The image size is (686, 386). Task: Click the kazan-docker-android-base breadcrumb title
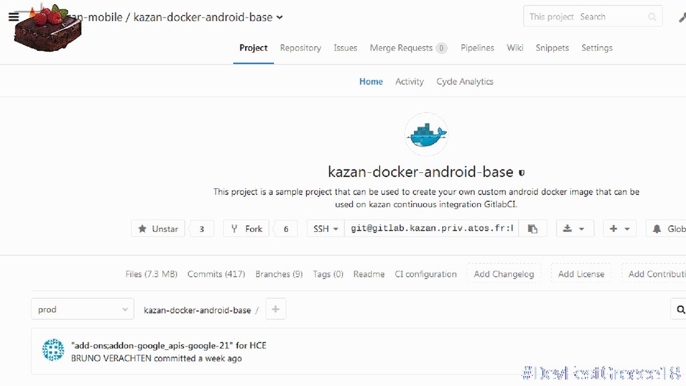[203, 17]
